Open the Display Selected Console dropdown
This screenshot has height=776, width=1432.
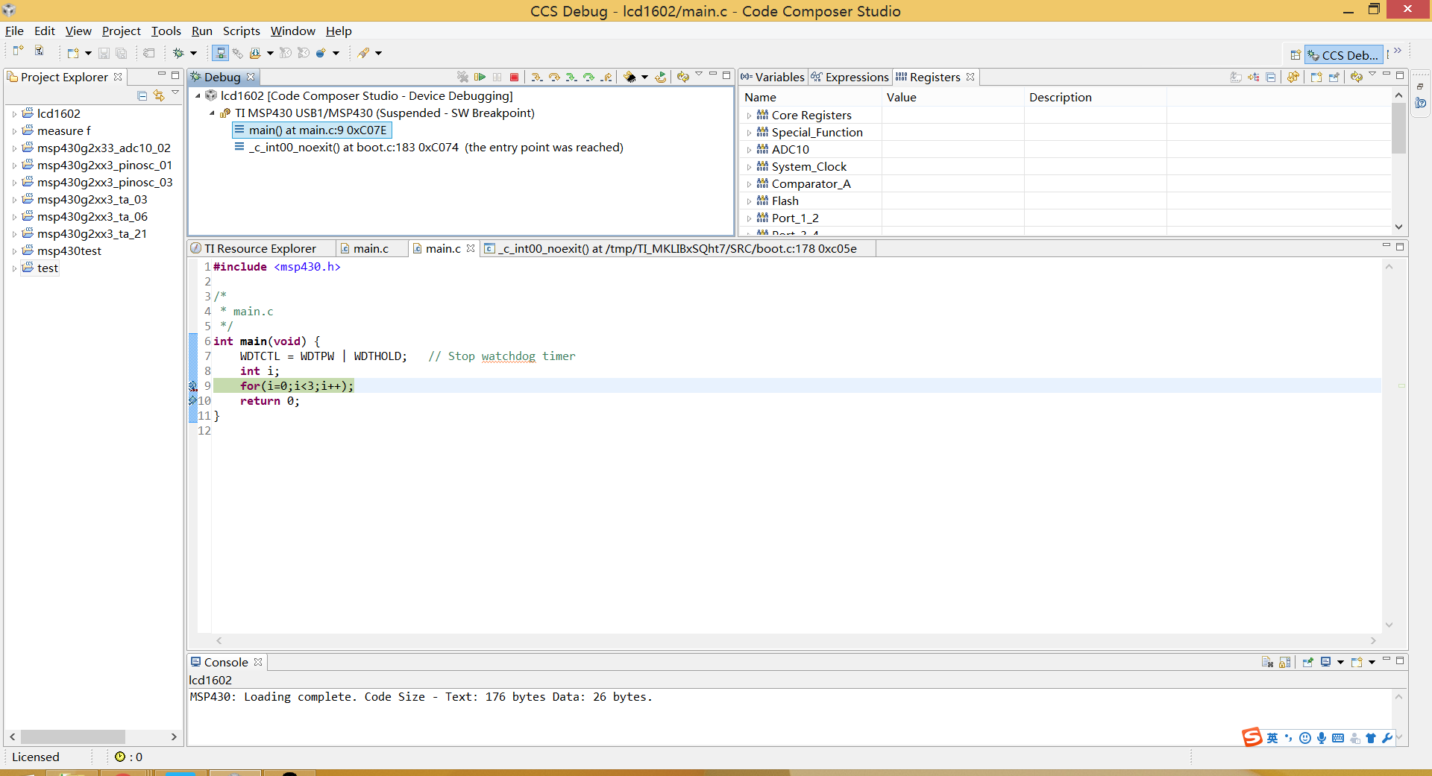pos(1340,662)
